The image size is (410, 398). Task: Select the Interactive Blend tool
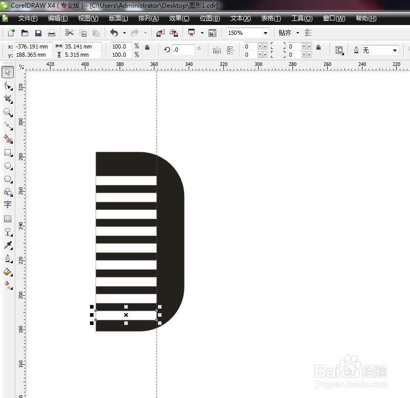pyautogui.click(x=8, y=232)
